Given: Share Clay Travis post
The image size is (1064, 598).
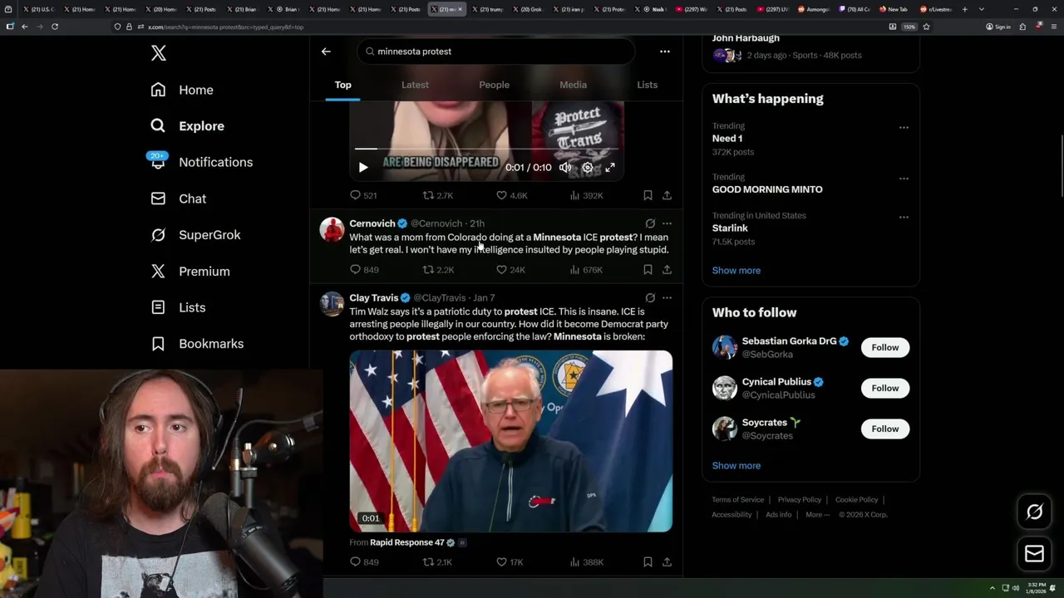Looking at the screenshot, I should tap(667, 562).
